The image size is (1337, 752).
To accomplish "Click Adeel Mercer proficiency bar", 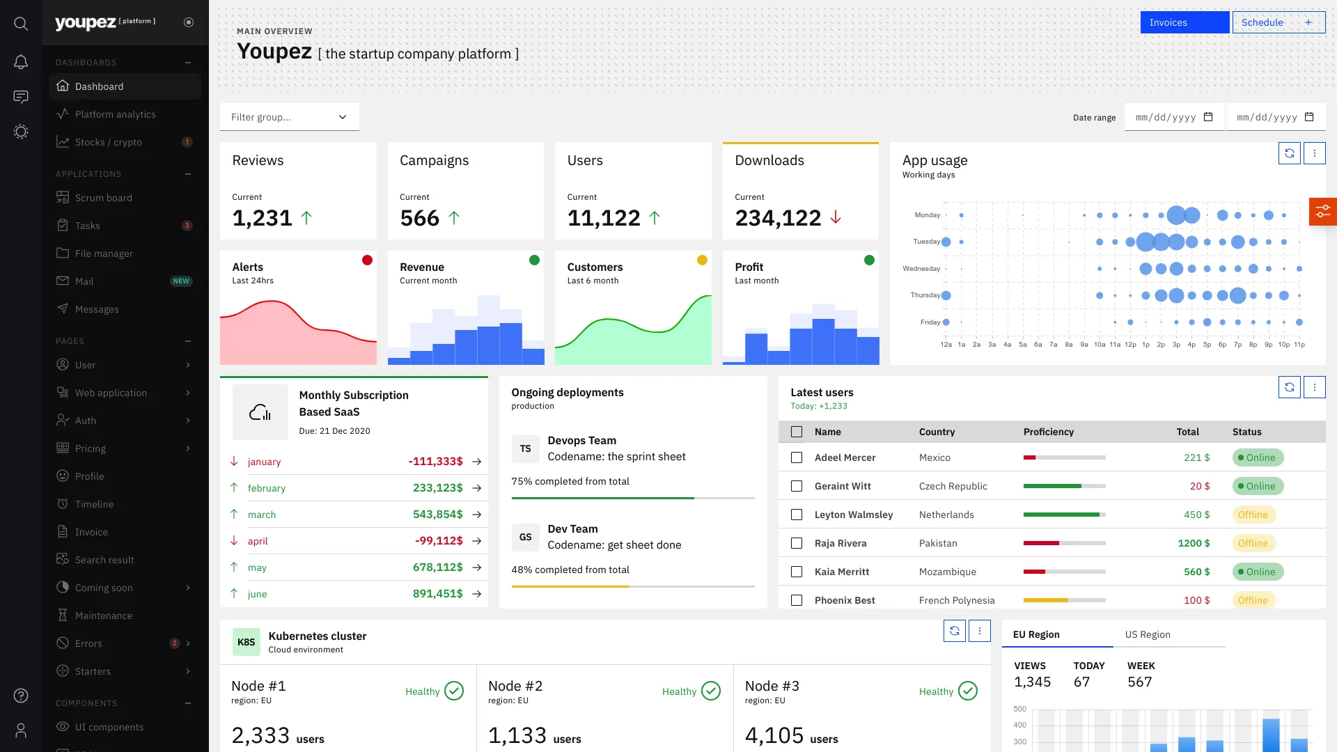I will click(1064, 457).
